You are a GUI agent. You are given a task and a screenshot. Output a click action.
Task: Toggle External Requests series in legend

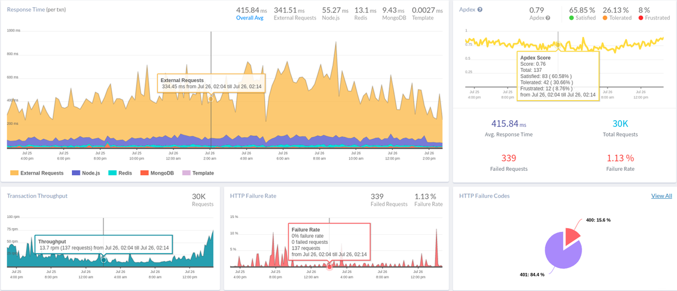click(37, 173)
